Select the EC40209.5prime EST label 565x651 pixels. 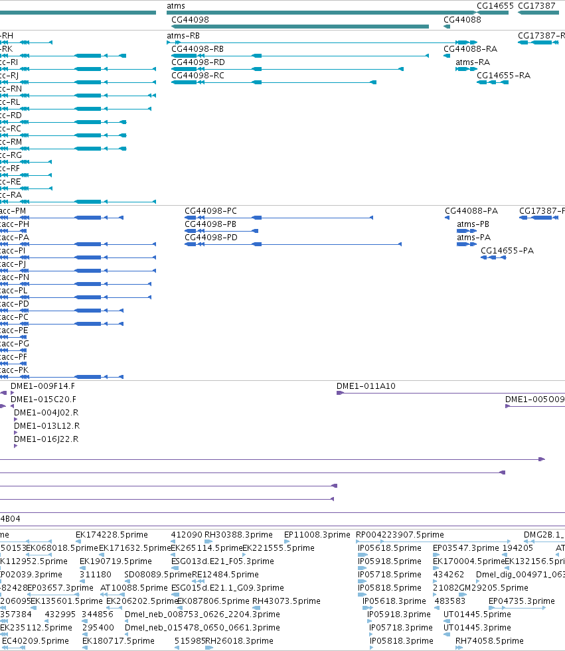pyautogui.click(x=35, y=641)
